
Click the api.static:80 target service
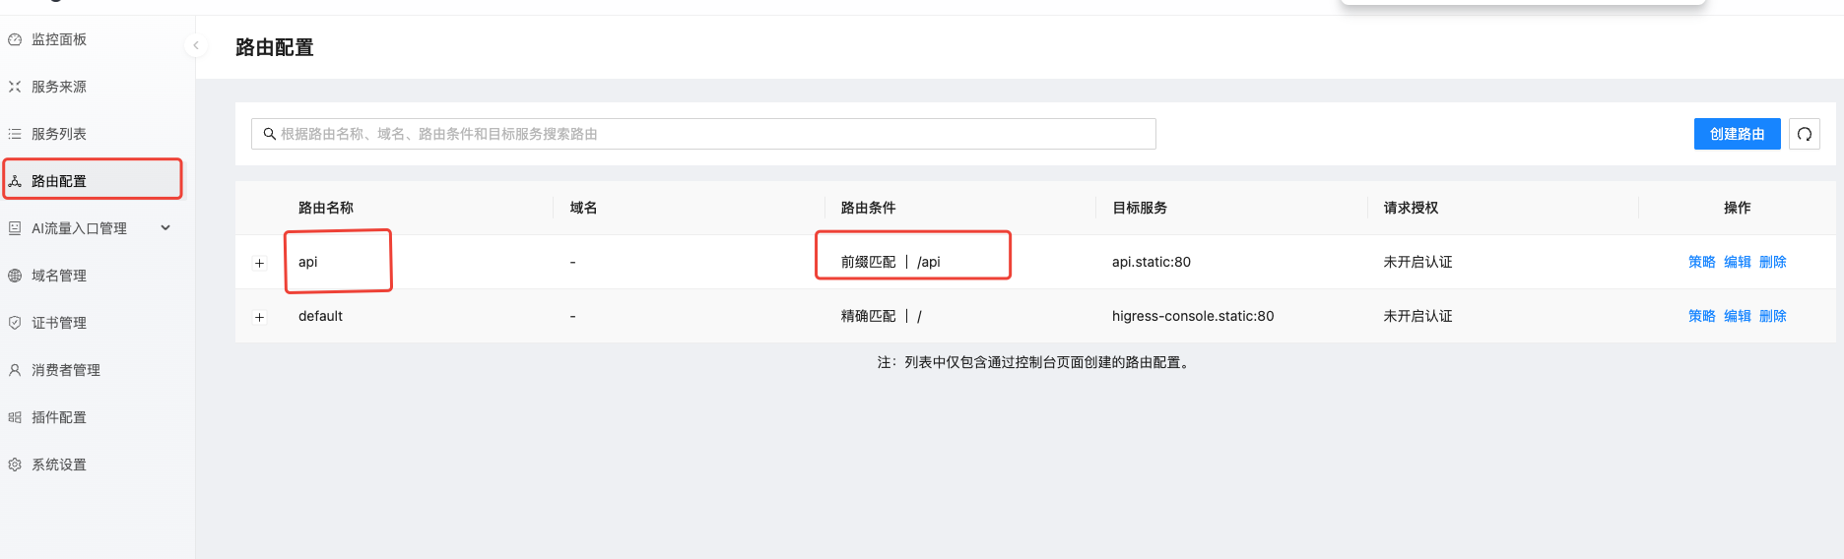[1152, 262]
